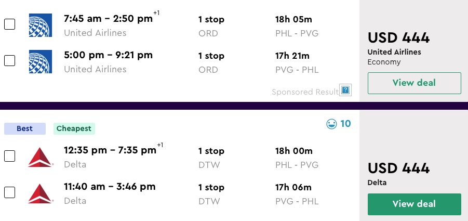This screenshot has width=468, height=221.
Task: Click Delta logo on 12:35 pm flight
Action: click(41, 157)
